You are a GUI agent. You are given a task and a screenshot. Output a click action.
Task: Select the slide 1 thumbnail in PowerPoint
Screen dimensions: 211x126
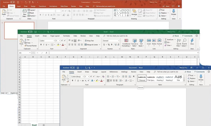click(x=19, y=31)
